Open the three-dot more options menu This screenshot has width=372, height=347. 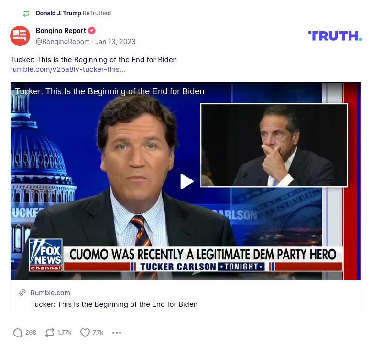tap(117, 333)
